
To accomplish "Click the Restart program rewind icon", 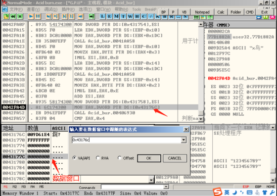I will click(13, 16).
